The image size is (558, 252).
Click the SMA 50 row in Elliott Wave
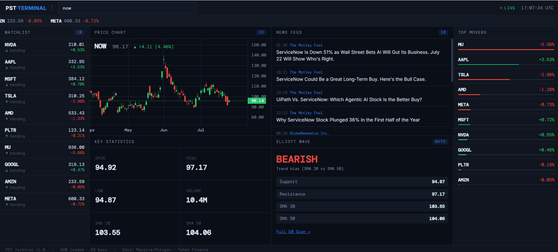tap(362, 219)
